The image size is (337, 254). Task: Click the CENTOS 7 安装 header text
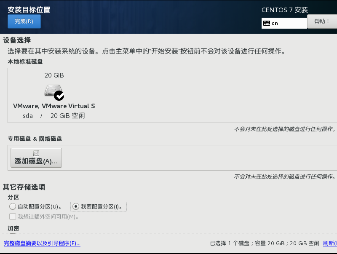click(285, 10)
